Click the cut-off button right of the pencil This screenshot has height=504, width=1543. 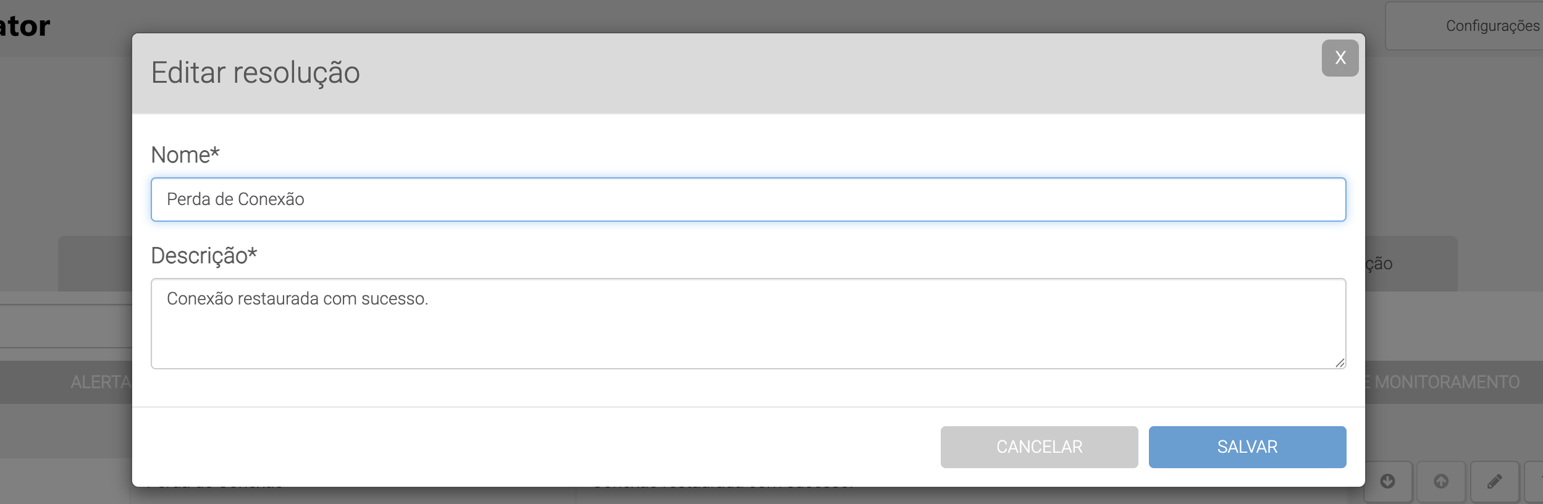coord(1535,481)
